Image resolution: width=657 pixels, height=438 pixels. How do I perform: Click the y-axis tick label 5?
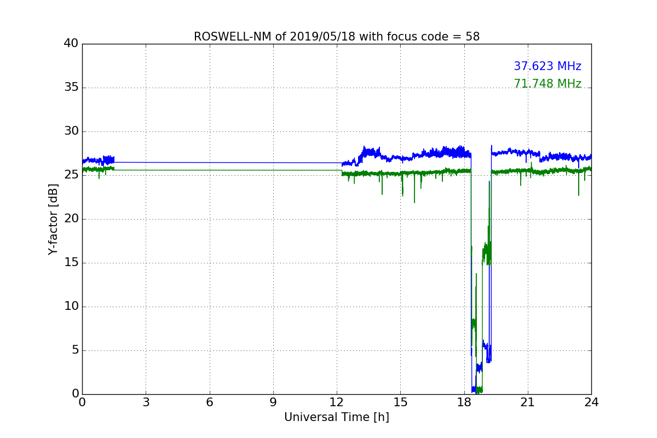75,350
